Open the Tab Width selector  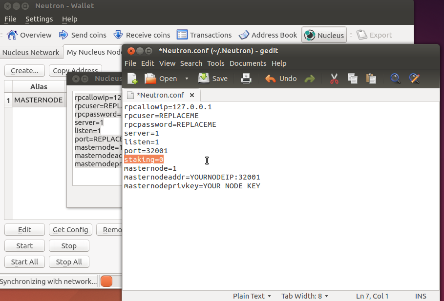(x=304, y=296)
